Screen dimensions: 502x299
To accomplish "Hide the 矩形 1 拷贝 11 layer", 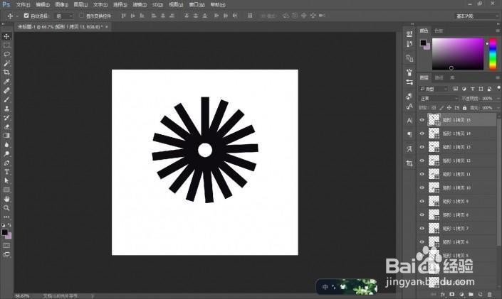I will point(422,174).
